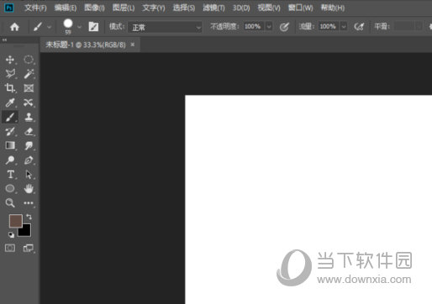This screenshot has height=304, width=432.
Task: Open the Edit Toolbar three-dots menu
Action: pyautogui.click(x=29, y=203)
